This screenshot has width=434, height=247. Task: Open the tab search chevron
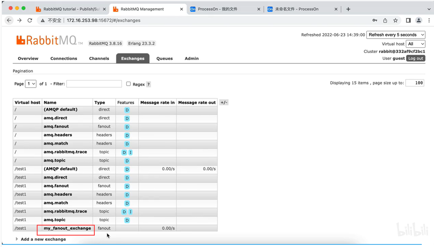(x=429, y=9)
